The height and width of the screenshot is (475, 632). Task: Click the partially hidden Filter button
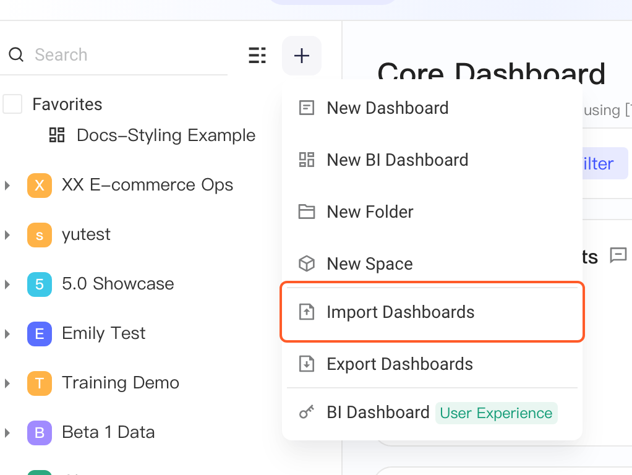(605, 163)
